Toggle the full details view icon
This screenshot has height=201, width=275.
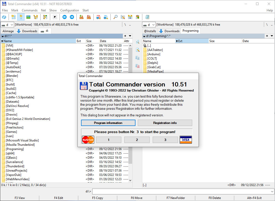tap(21, 17)
